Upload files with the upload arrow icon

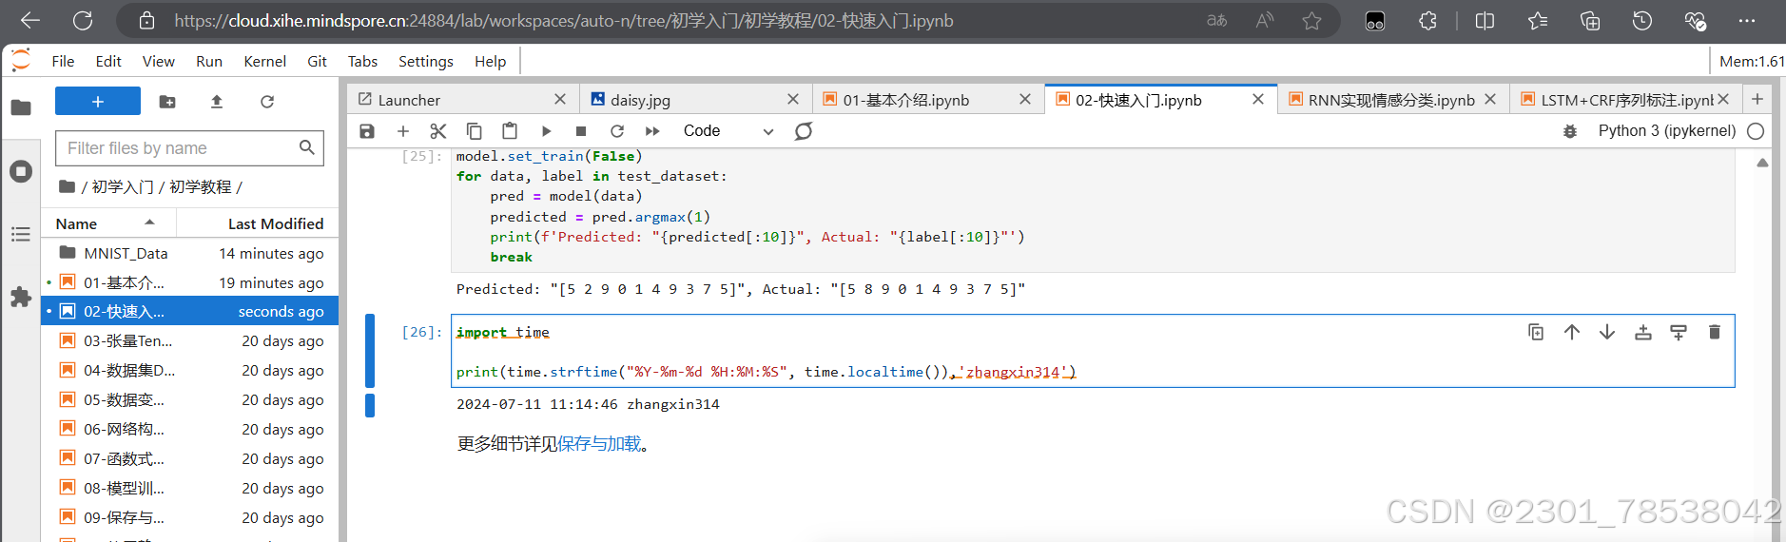[217, 102]
